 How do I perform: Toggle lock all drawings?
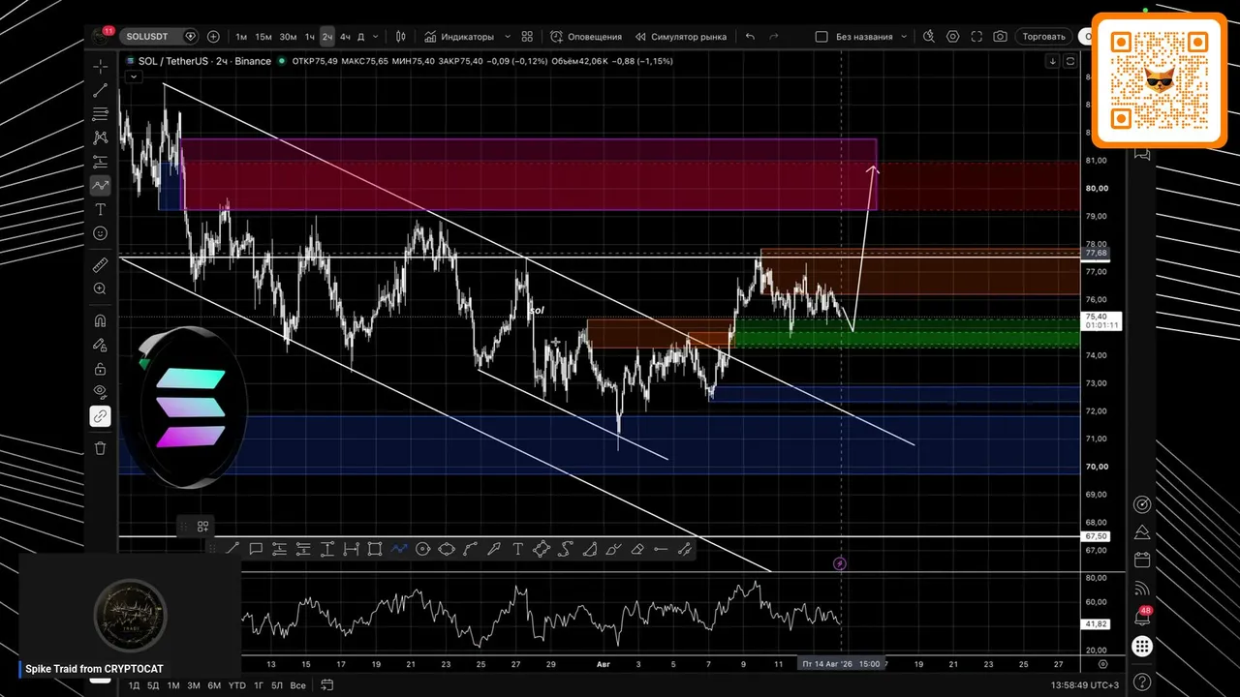pyautogui.click(x=101, y=369)
